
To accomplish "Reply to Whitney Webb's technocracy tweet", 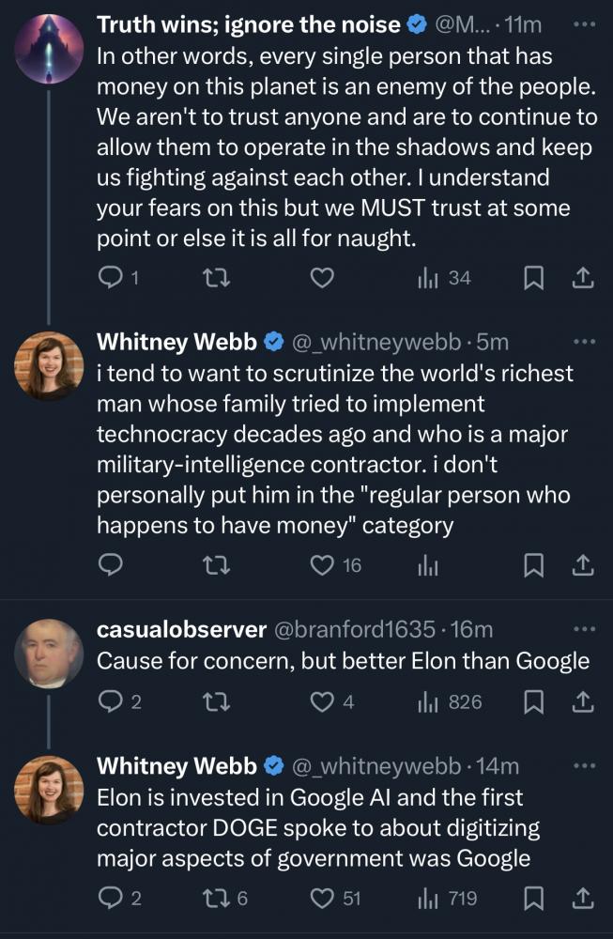I will 111,564.
